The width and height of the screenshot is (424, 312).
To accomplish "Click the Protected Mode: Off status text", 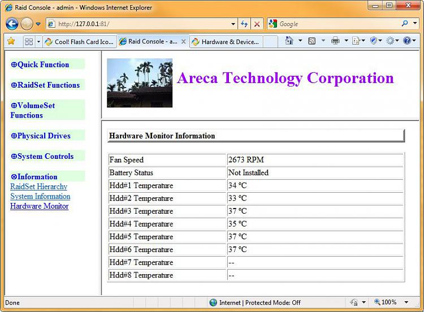I will tap(273, 302).
